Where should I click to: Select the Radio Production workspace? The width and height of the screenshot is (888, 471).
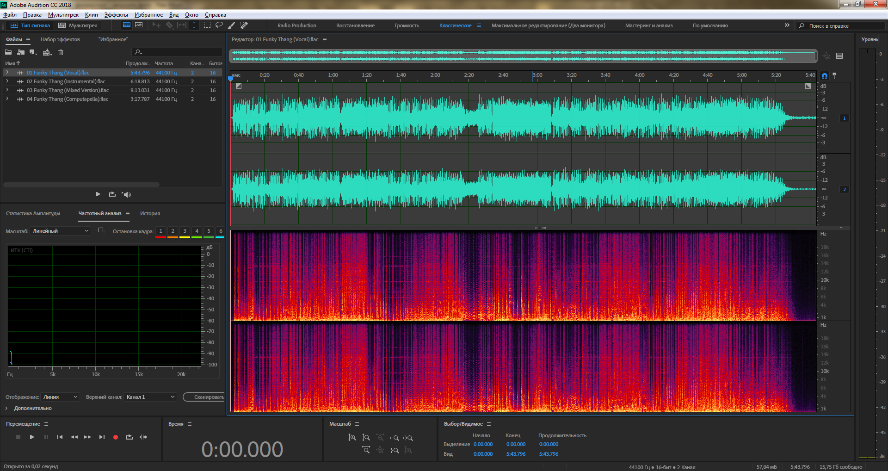[x=297, y=25]
